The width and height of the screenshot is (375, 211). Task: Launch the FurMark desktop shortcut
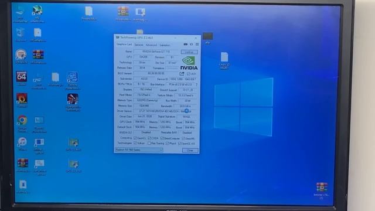[x=22, y=98]
